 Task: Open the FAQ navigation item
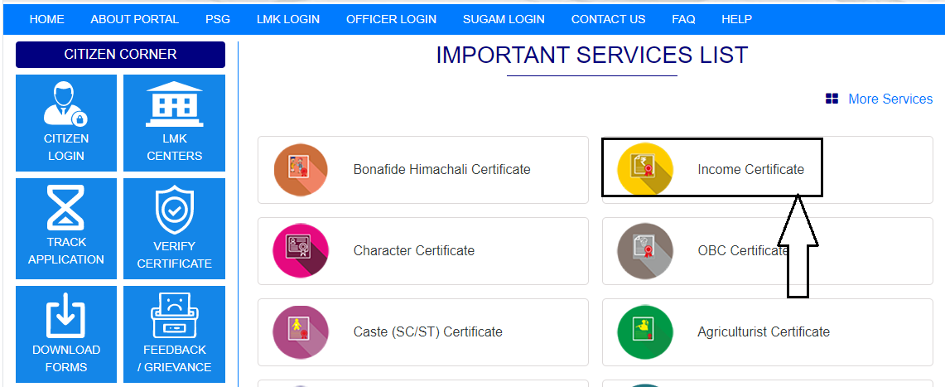pyautogui.click(x=683, y=19)
